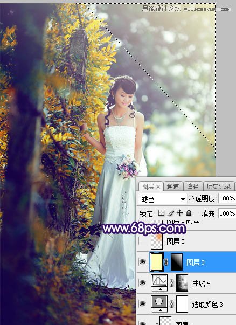The width and height of the screenshot is (236, 325).
Task: Select the gradient layer mask of 图层 3
Action: coord(177,262)
